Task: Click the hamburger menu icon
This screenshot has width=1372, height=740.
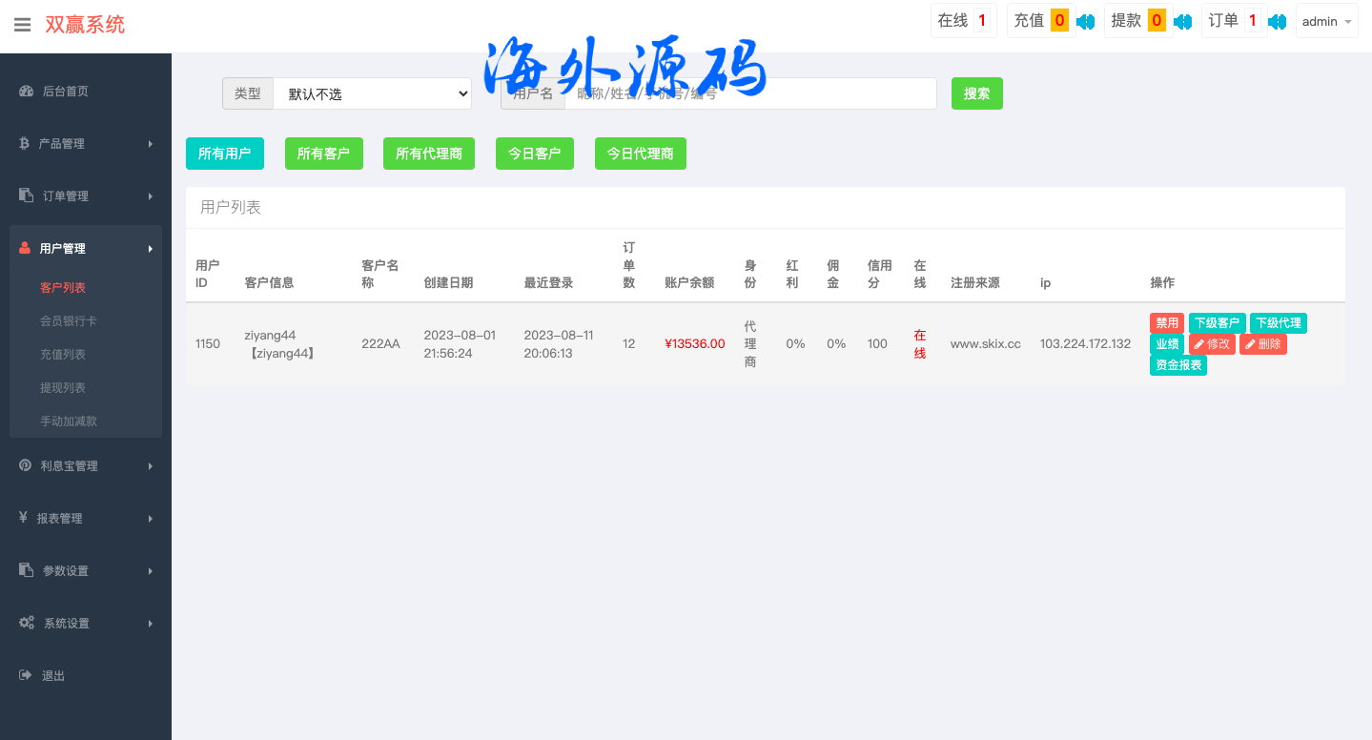Action: 22,25
